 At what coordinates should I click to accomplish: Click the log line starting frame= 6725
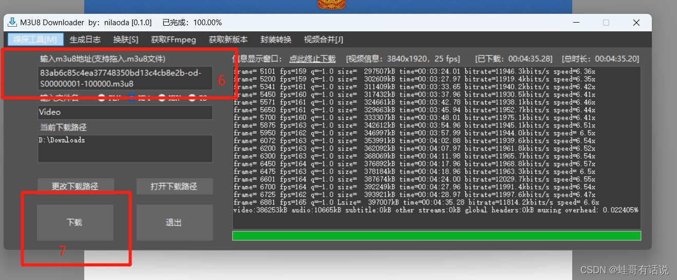point(415,195)
